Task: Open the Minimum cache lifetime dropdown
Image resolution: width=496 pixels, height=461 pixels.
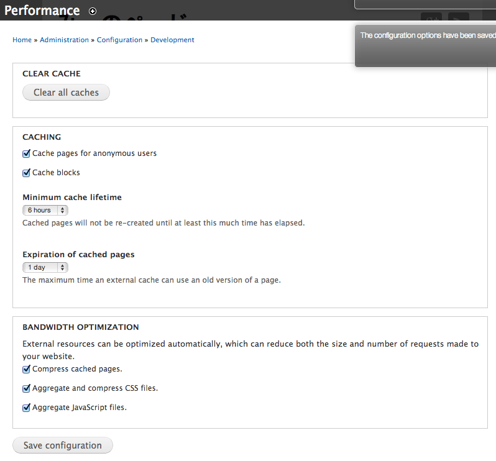Action: (45, 210)
